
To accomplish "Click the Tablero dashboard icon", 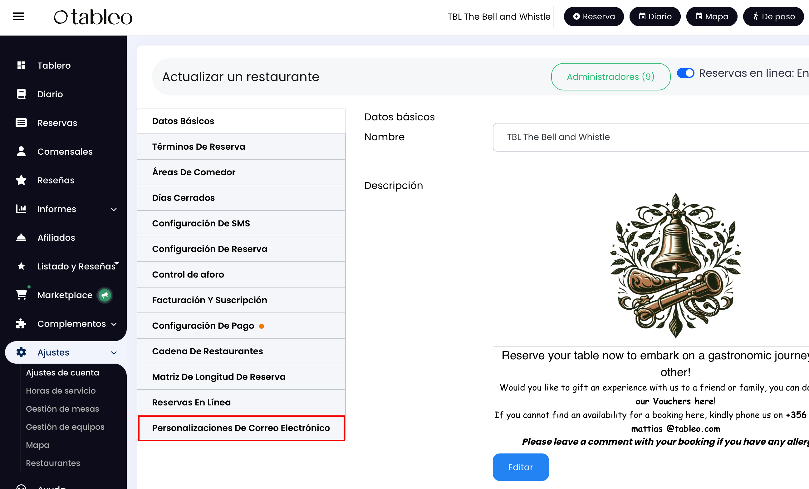I will point(21,65).
